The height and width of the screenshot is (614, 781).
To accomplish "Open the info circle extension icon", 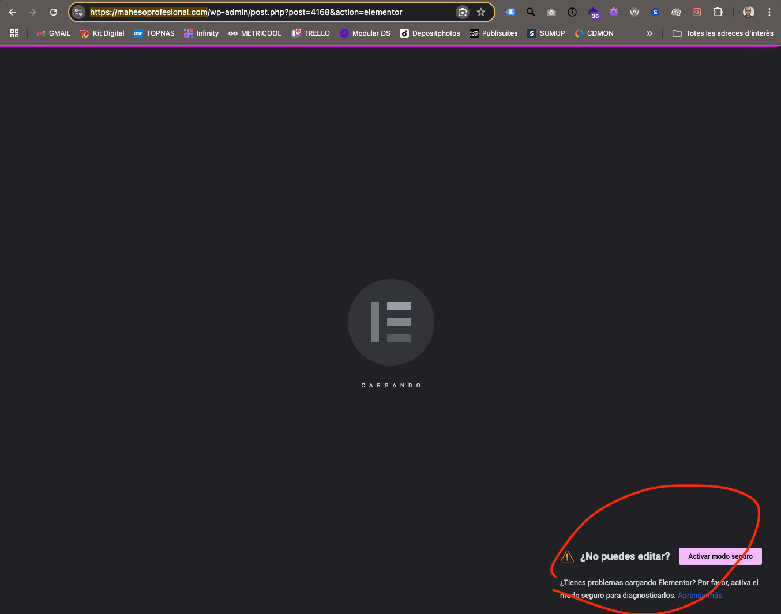I will [x=572, y=12].
